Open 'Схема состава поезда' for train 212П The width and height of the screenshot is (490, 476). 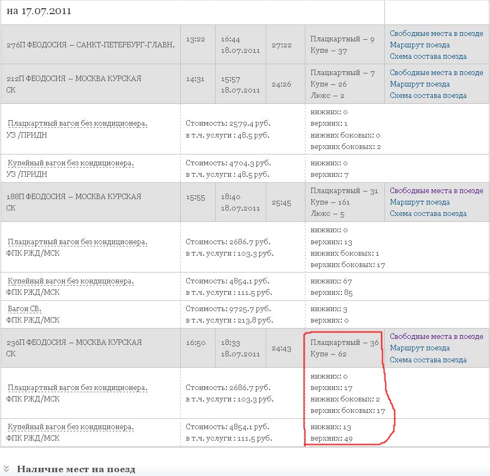(x=428, y=95)
